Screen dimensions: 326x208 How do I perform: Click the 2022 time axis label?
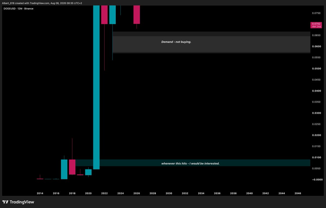pyautogui.click(x=104, y=193)
